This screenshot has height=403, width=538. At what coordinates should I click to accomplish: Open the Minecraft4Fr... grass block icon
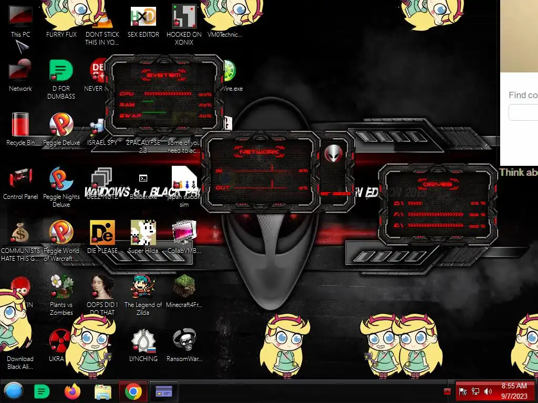184,286
